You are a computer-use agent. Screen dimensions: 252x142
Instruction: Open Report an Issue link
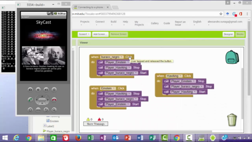[180, 23]
